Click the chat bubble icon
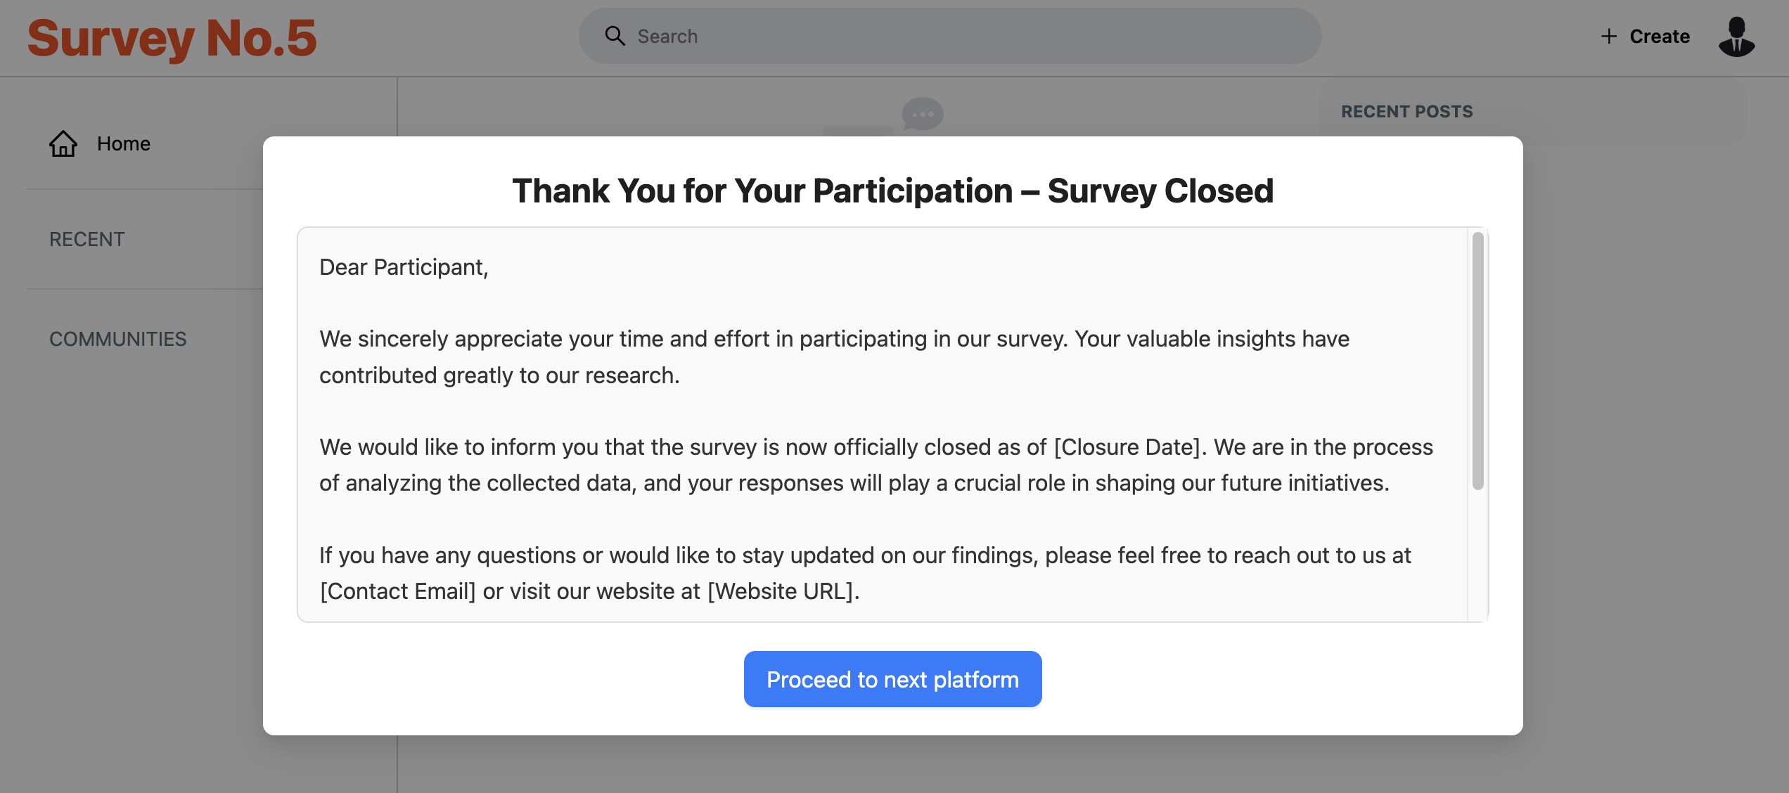Screen dimensions: 1789x793 (x=922, y=113)
